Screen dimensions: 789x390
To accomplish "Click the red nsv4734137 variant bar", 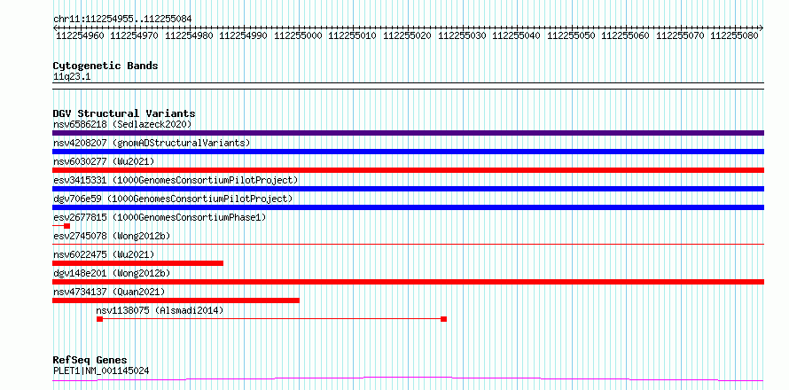I will 176,300.
